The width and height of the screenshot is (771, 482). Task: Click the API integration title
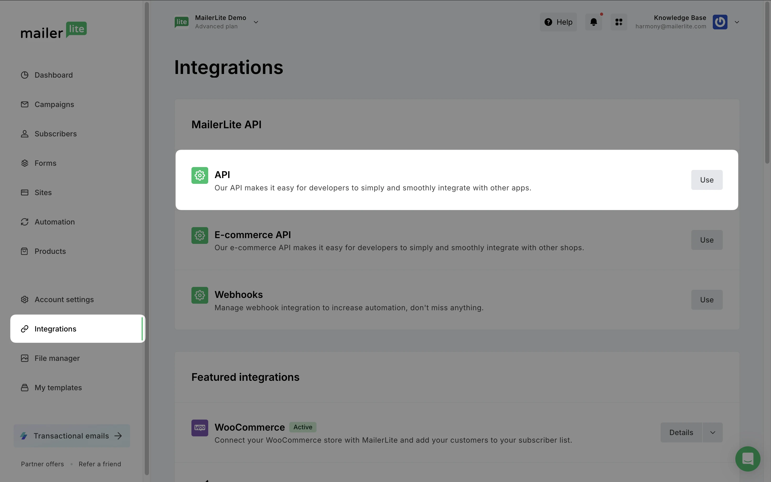pyautogui.click(x=222, y=175)
